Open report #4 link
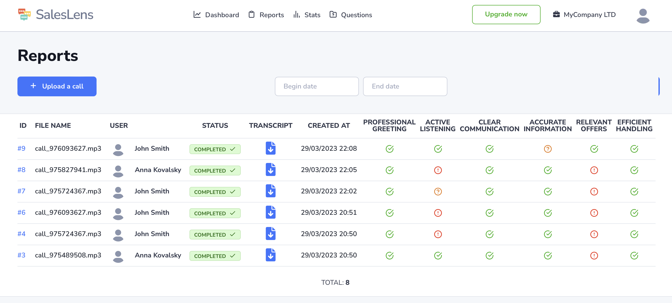This screenshot has height=303, width=672. click(x=21, y=234)
